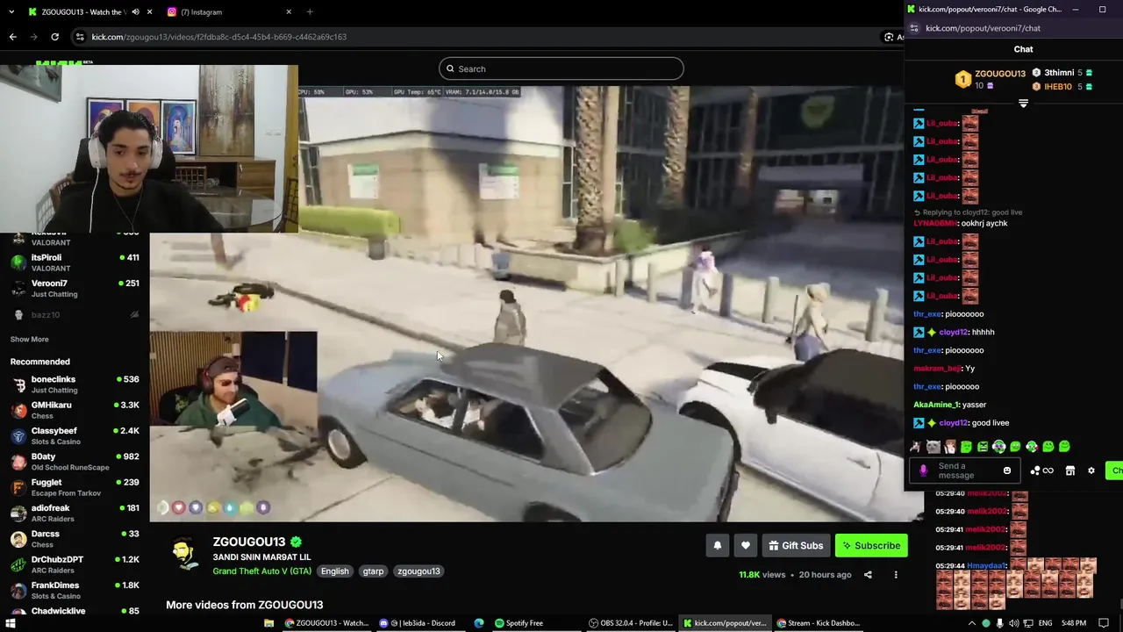The height and width of the screenshot is (632, 1123).
Task: Click 3thimni in the chat leaderboard
Action: [x=1062, y=73]
